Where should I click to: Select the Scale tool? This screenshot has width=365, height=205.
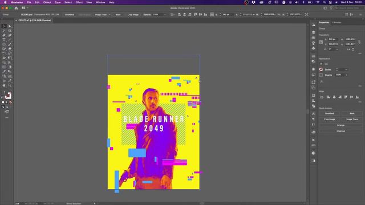tap(10, 54)
